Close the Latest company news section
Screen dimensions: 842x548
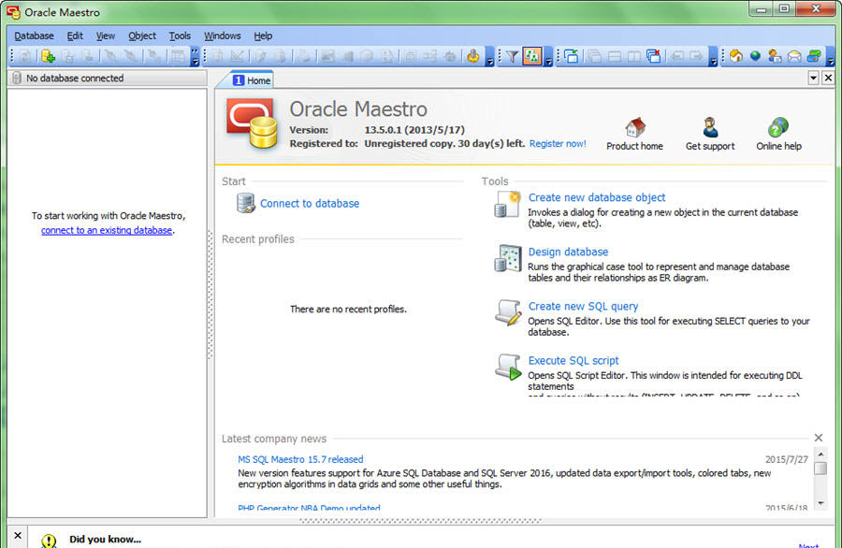[x=819, y=438]
